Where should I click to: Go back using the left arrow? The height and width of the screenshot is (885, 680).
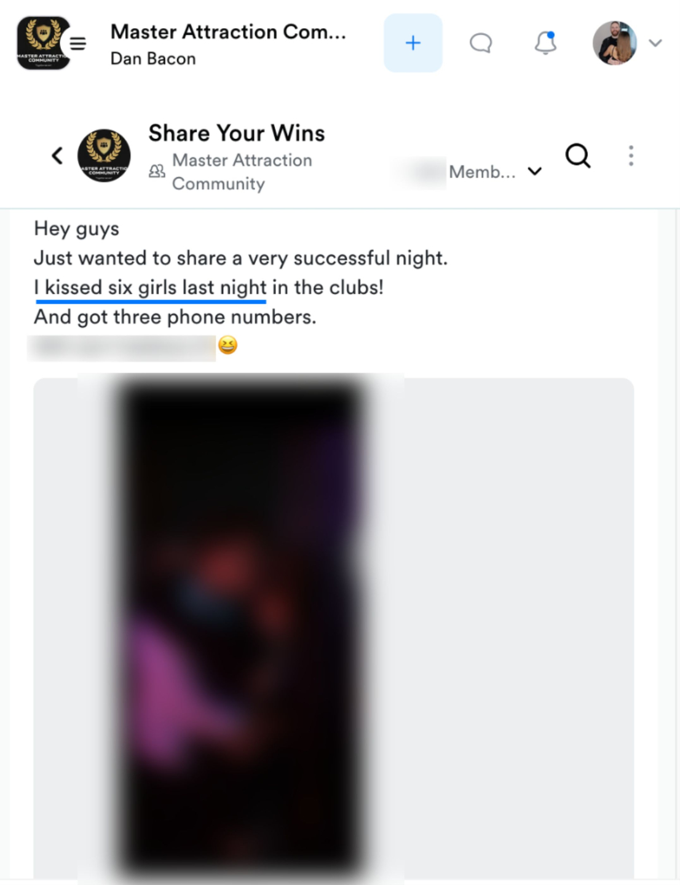[57, 155]
